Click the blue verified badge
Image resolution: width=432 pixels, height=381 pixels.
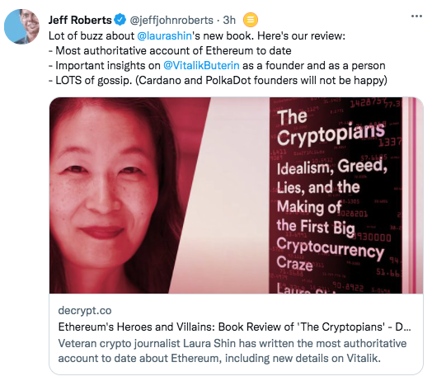120,20
